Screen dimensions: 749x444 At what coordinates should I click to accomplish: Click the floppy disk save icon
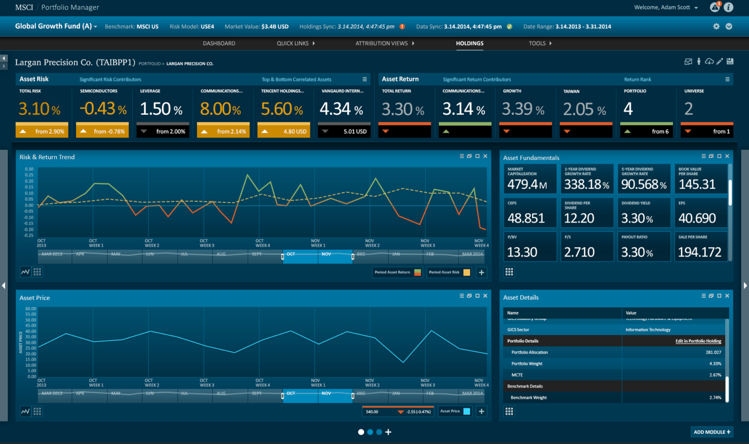click(x=730, y=61)
